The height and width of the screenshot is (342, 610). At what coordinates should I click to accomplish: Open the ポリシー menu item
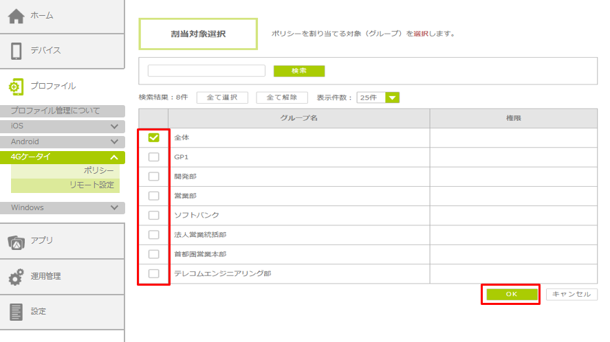(98, 170)
